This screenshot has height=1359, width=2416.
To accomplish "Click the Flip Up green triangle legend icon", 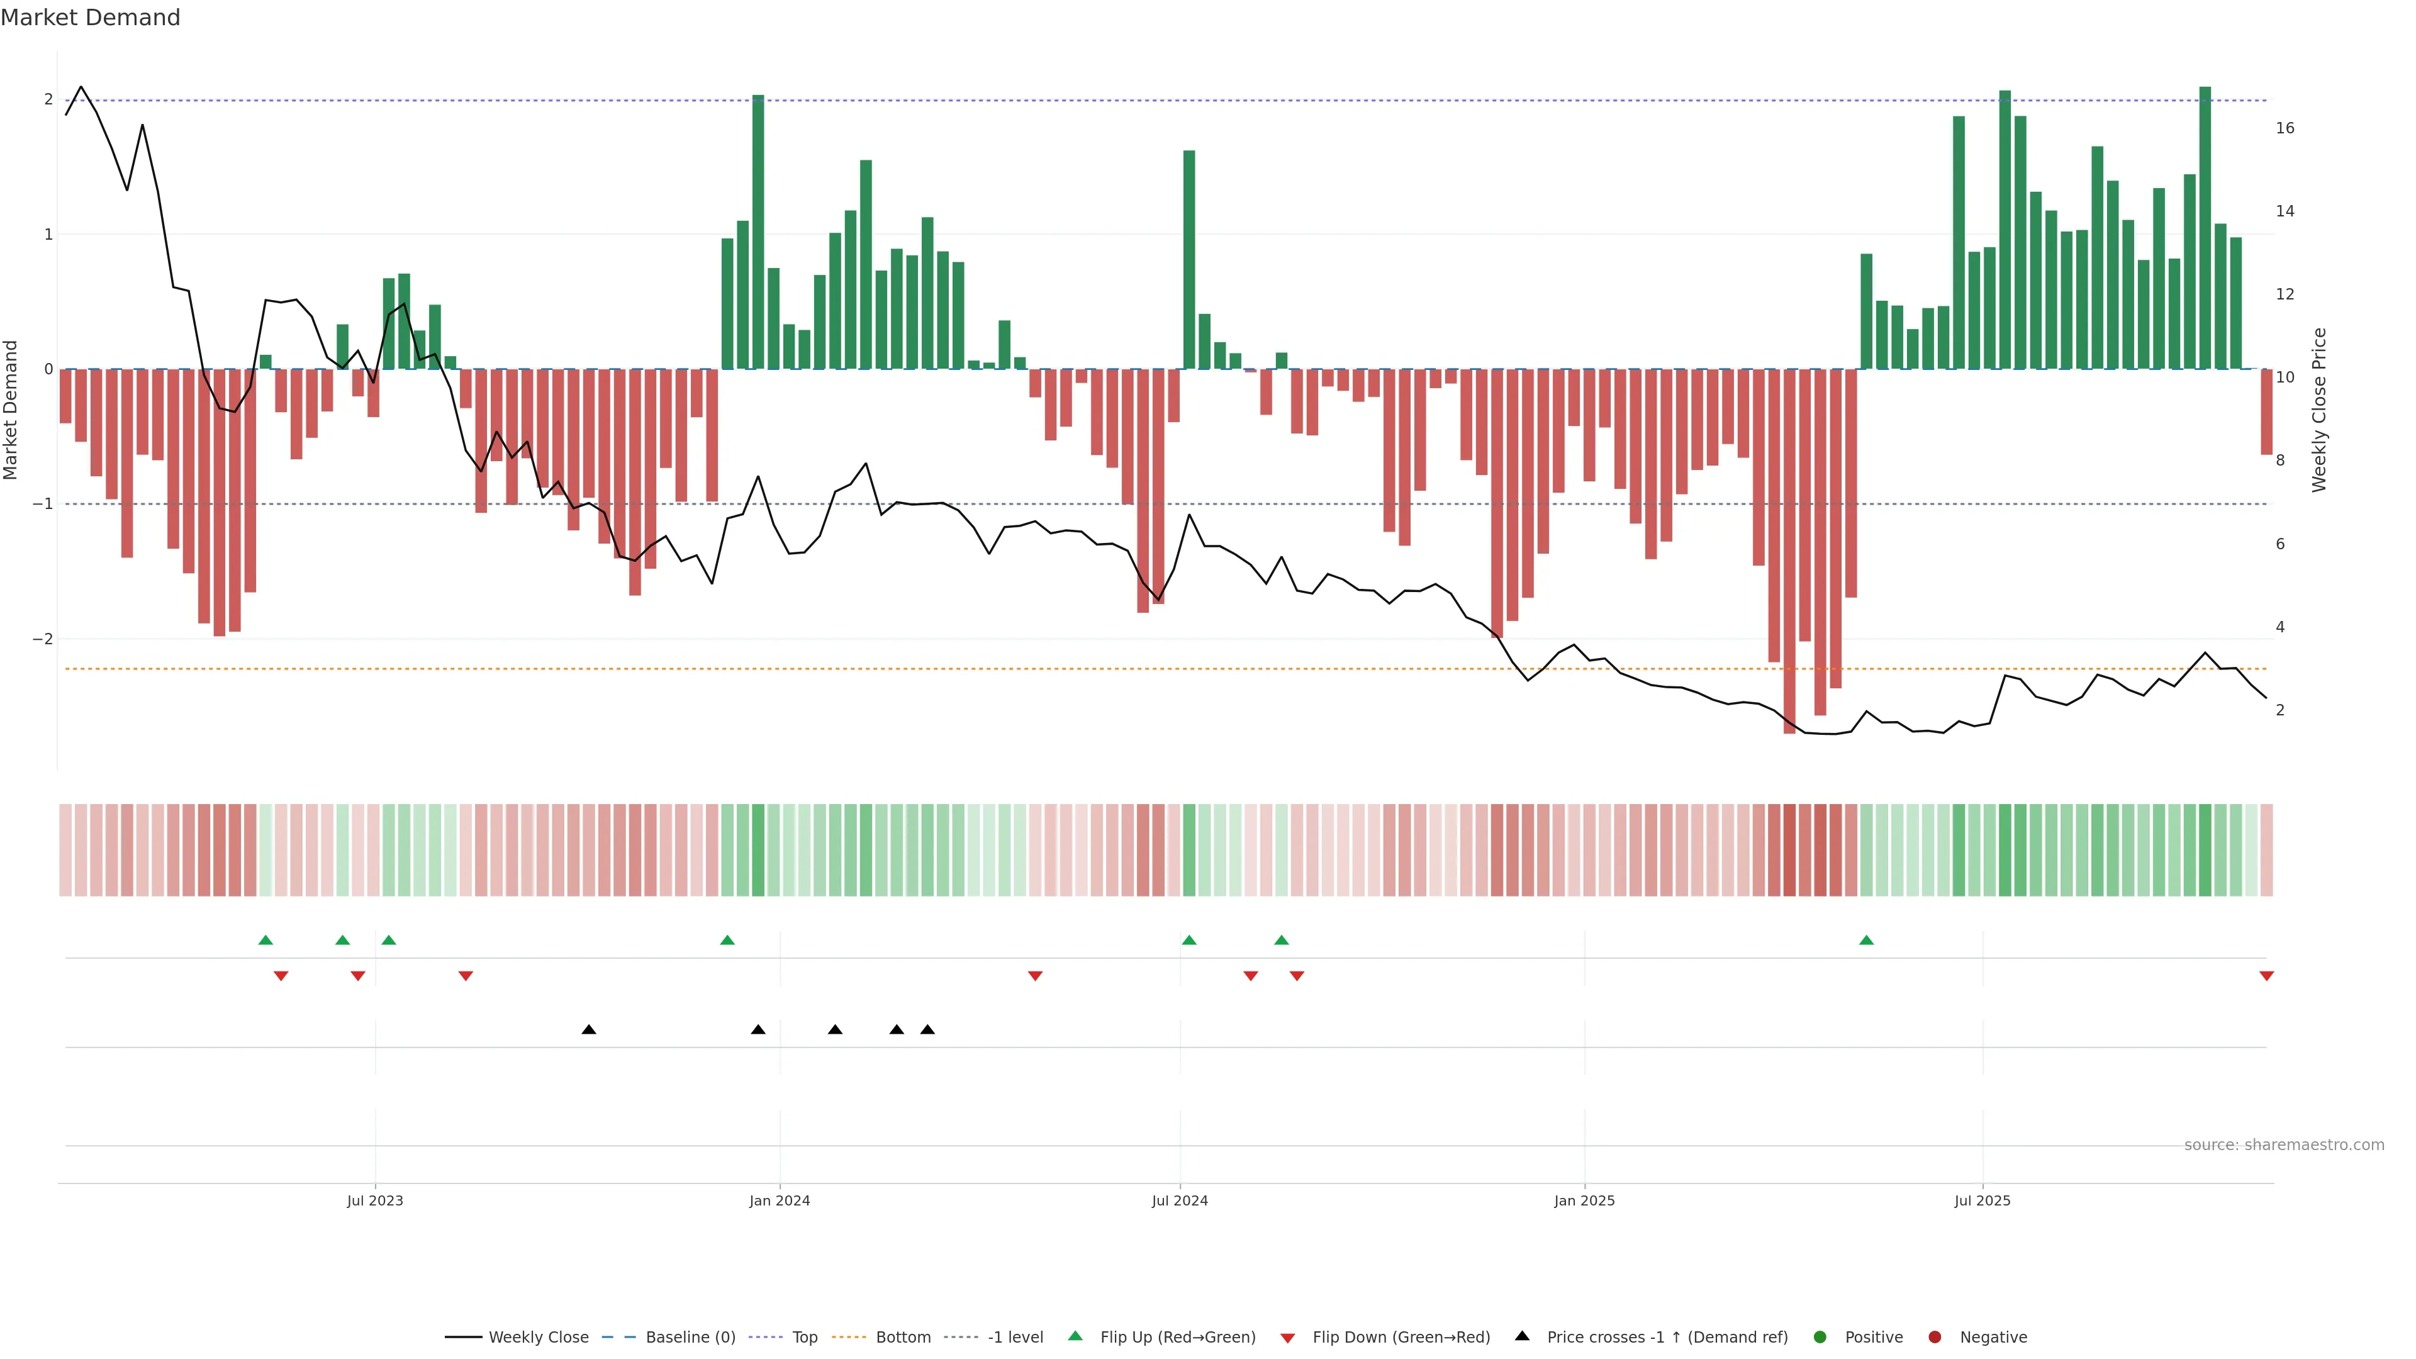I will tap(1075, 1336).
